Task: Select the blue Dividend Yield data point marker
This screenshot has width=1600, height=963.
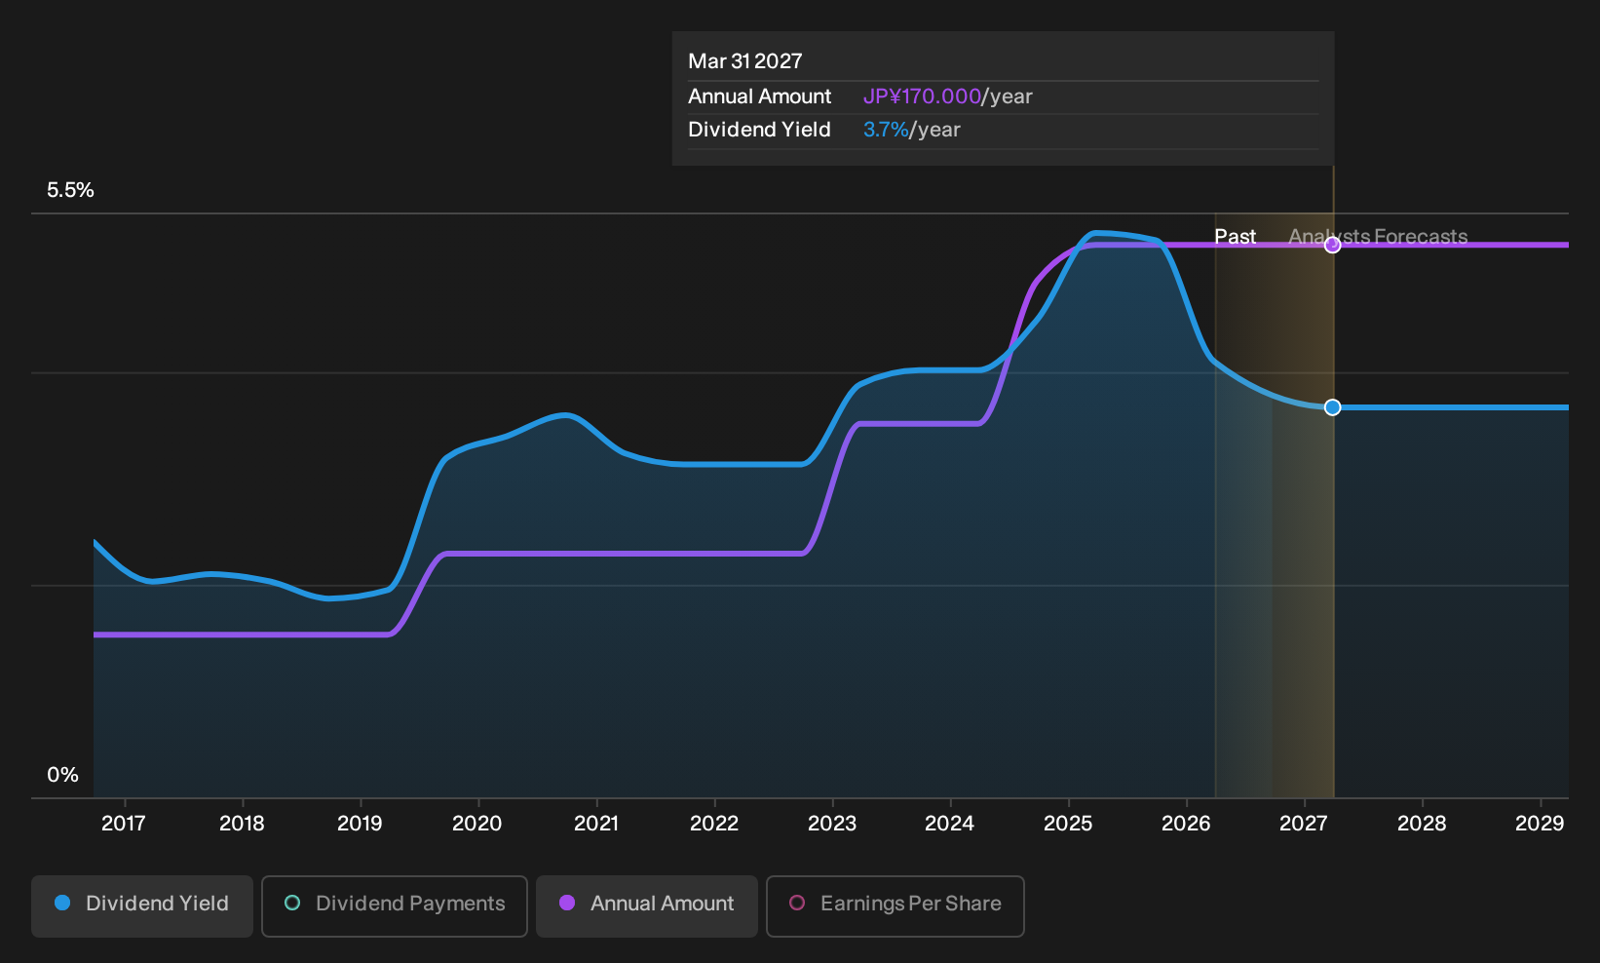Action: 1333,407
